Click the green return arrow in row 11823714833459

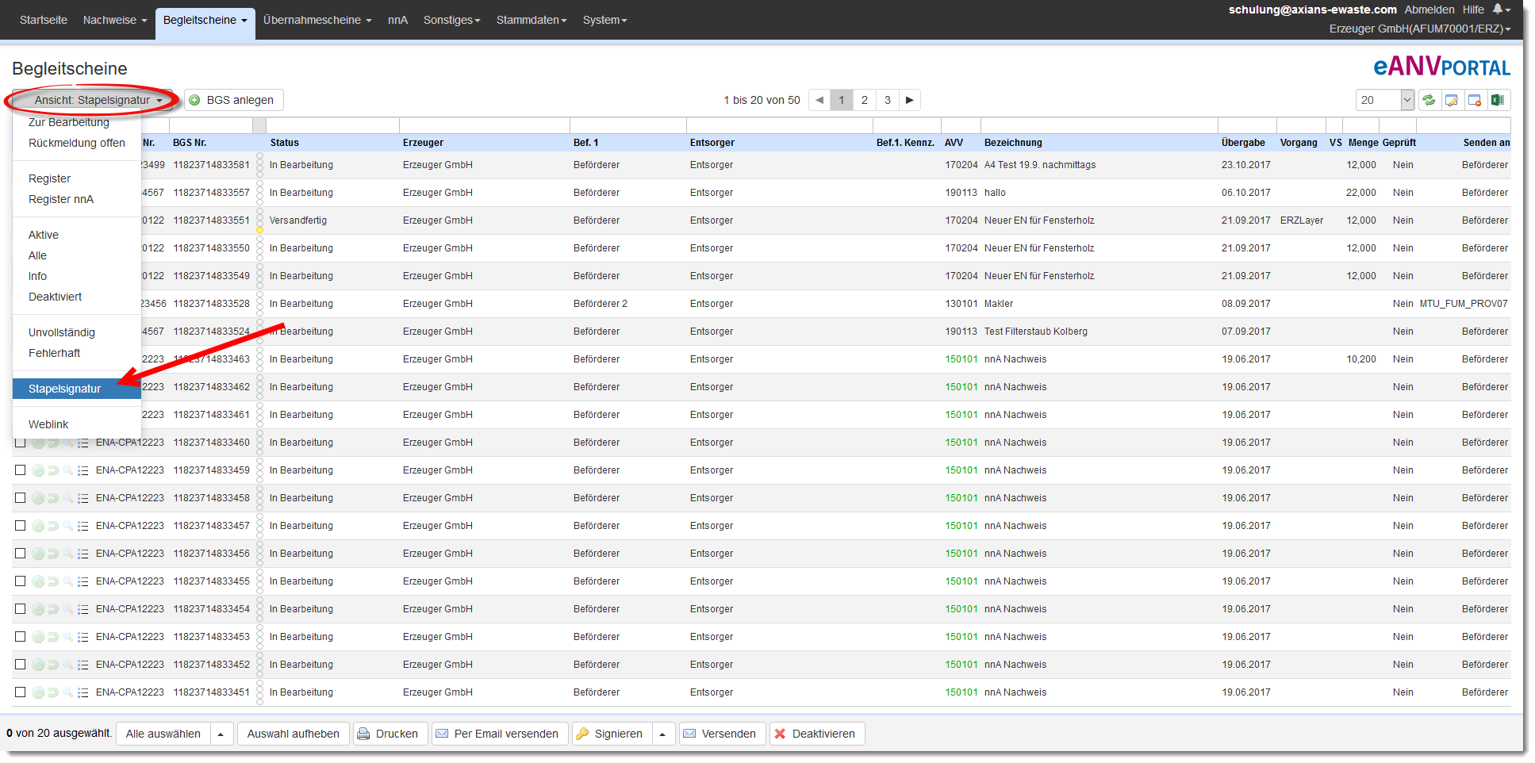[x=52, y=470]
